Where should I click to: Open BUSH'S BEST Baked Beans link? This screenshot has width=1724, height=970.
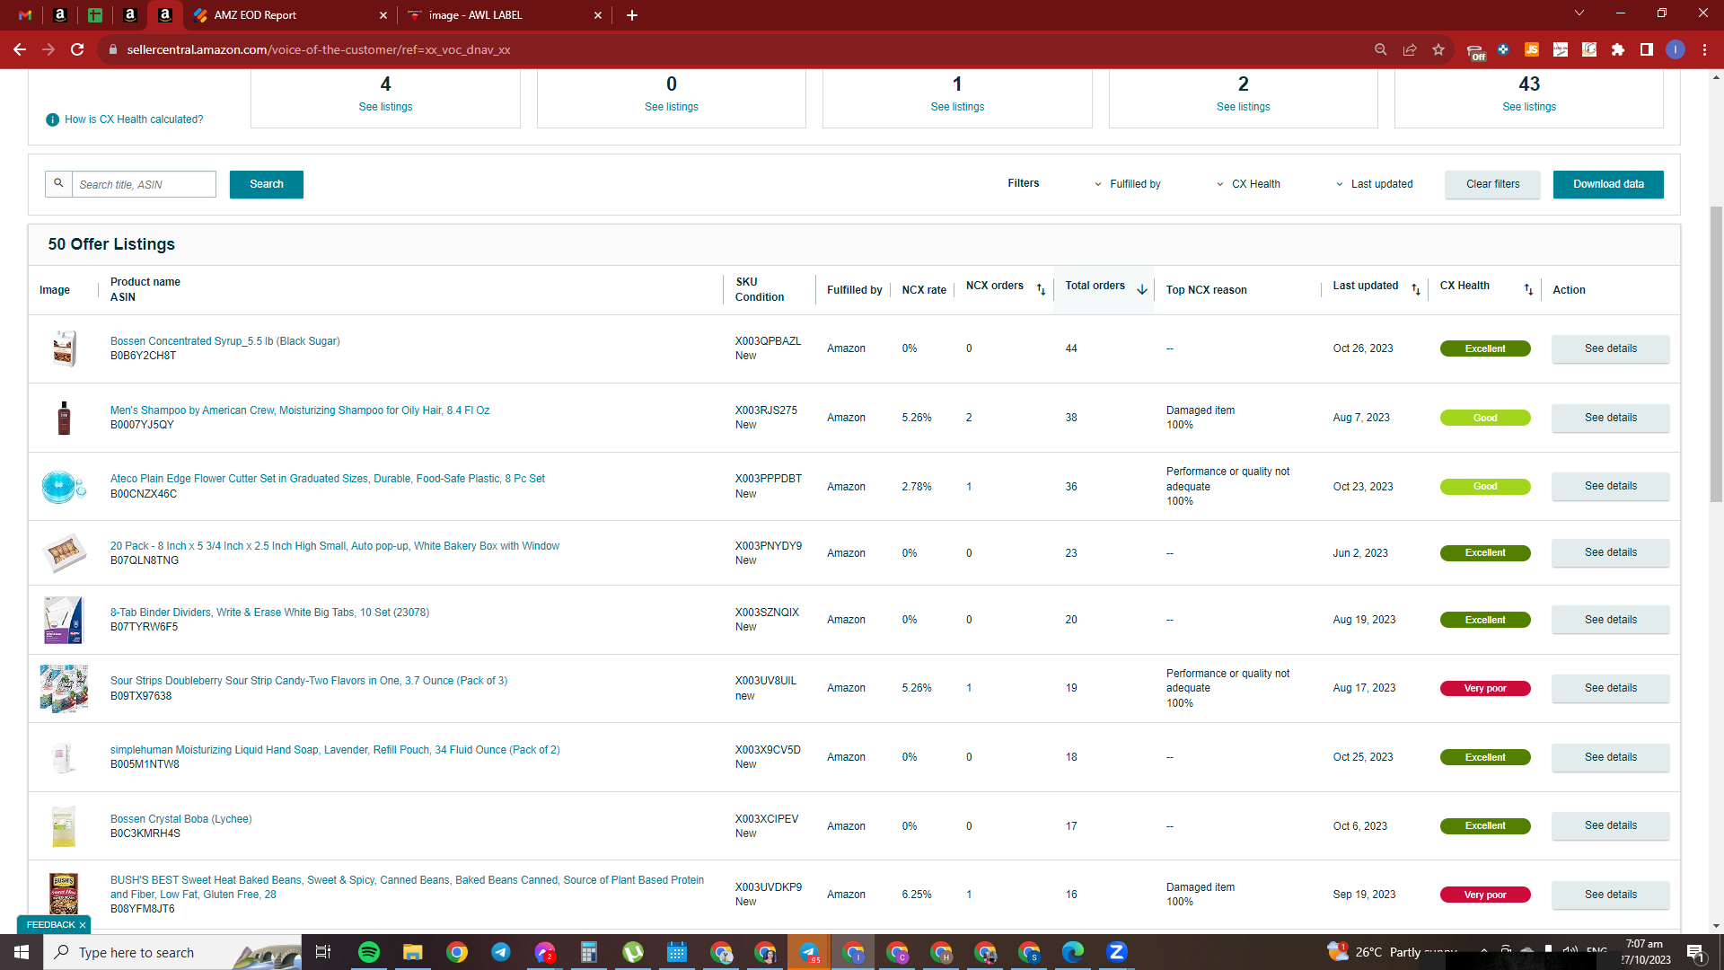tap(407, 887)
